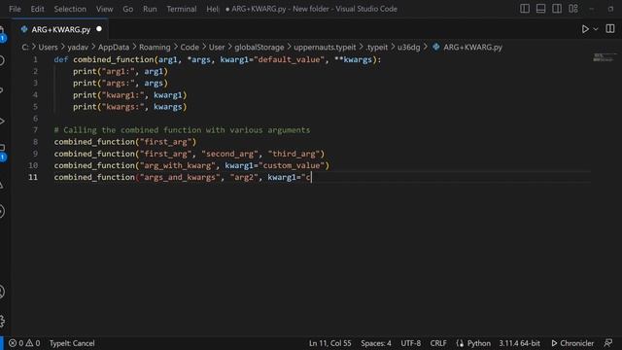Open Testing view in the activity bar

click(x=2, y=185)
